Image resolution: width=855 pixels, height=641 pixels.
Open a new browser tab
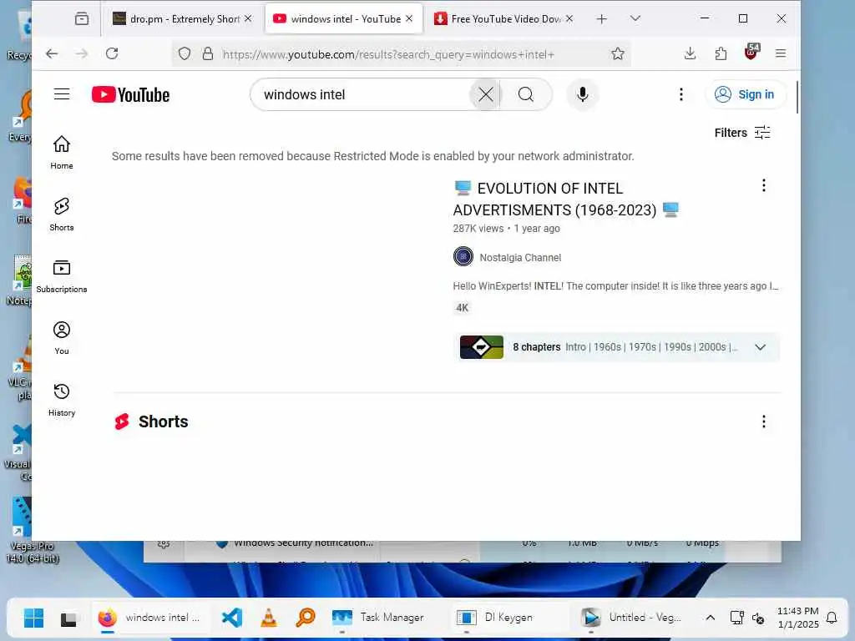click(601, 19)
